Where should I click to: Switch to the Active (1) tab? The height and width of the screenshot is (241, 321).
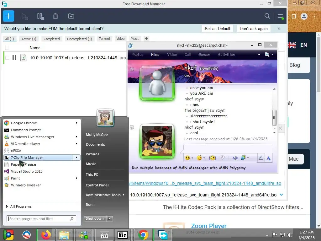[x=29, y=39]
